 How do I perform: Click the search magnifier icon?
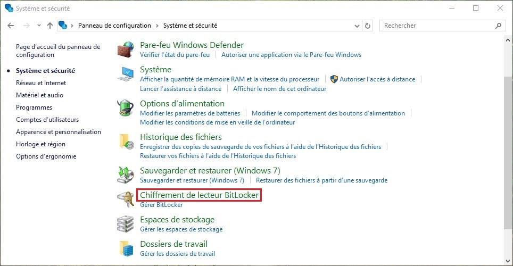[498, 26]
